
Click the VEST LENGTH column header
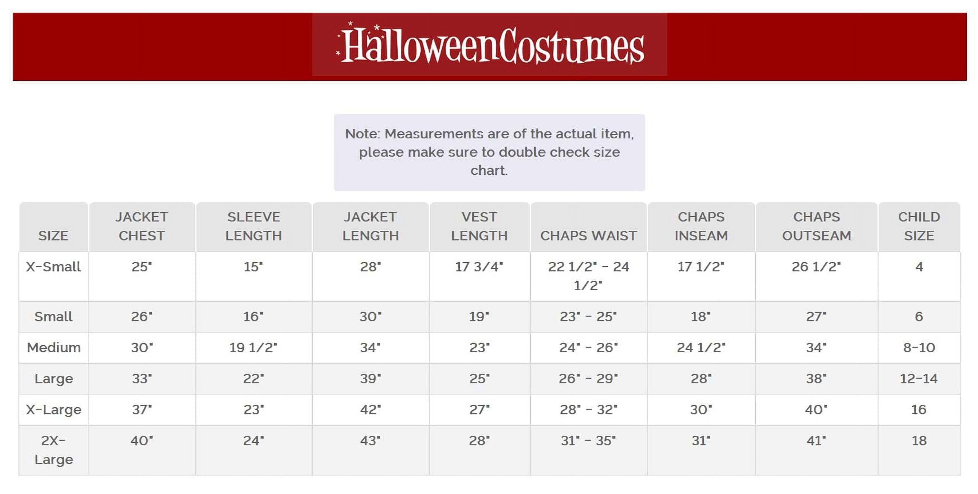pyautogui.click(x=479, y=227)
